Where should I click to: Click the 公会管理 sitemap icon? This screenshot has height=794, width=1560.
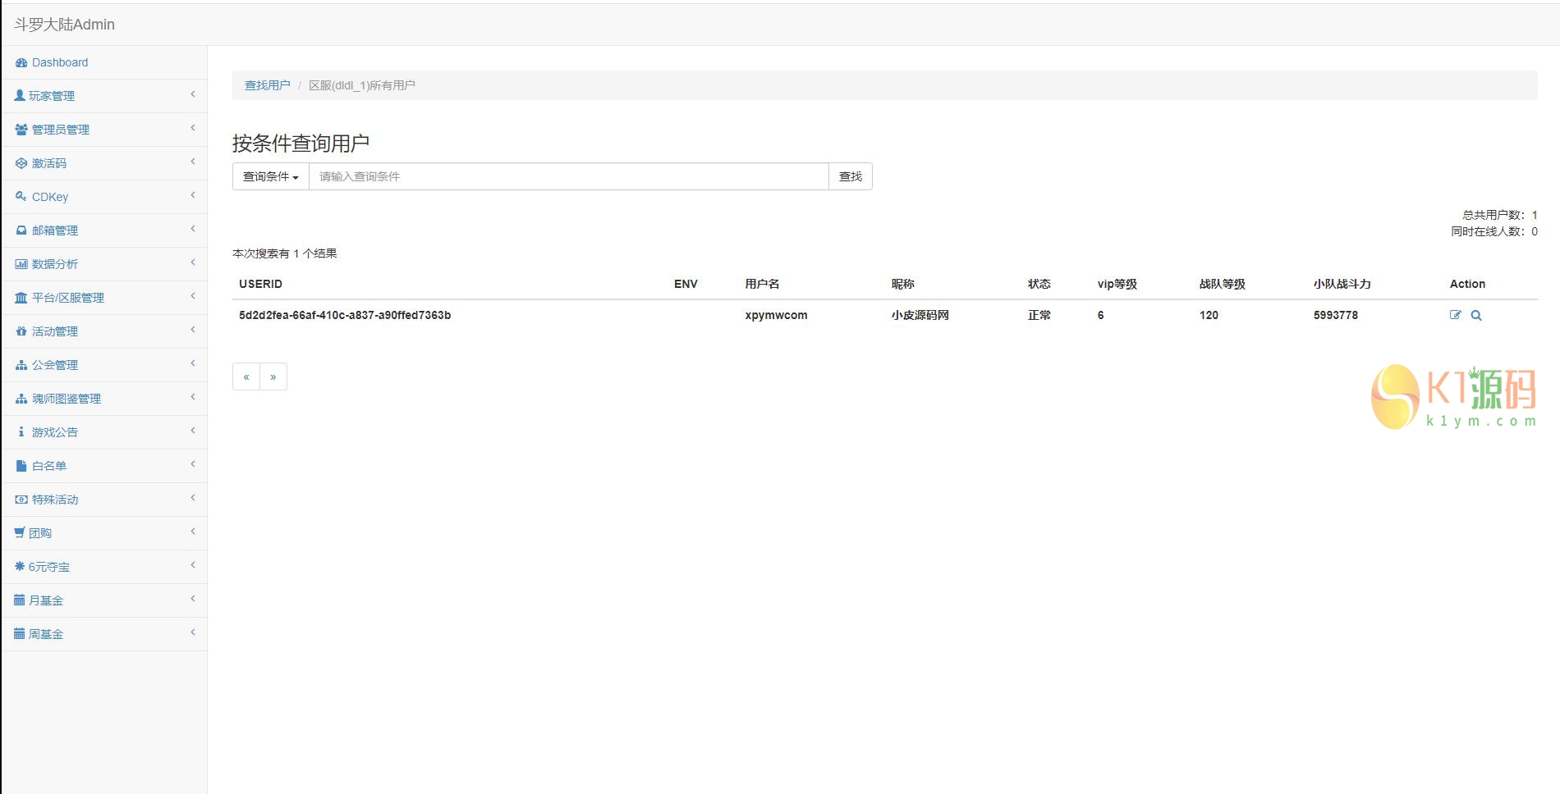(21, 365)
